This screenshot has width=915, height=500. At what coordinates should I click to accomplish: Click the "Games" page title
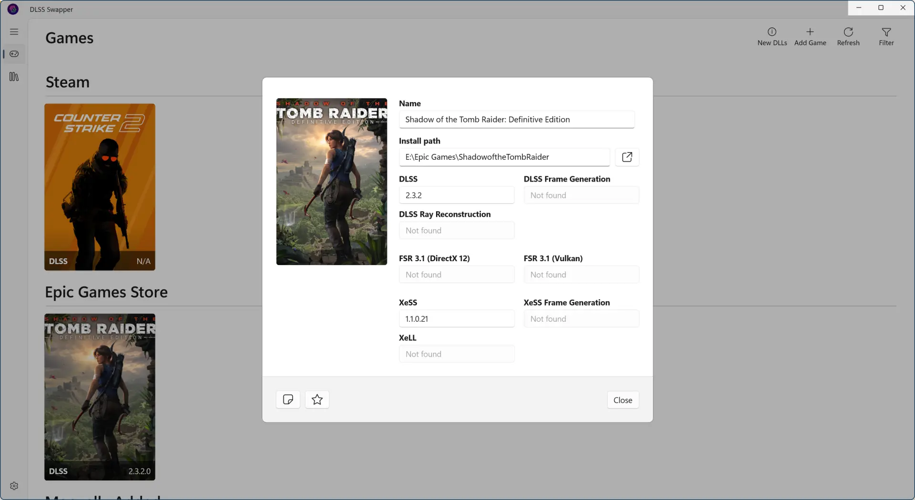point(70,38)
